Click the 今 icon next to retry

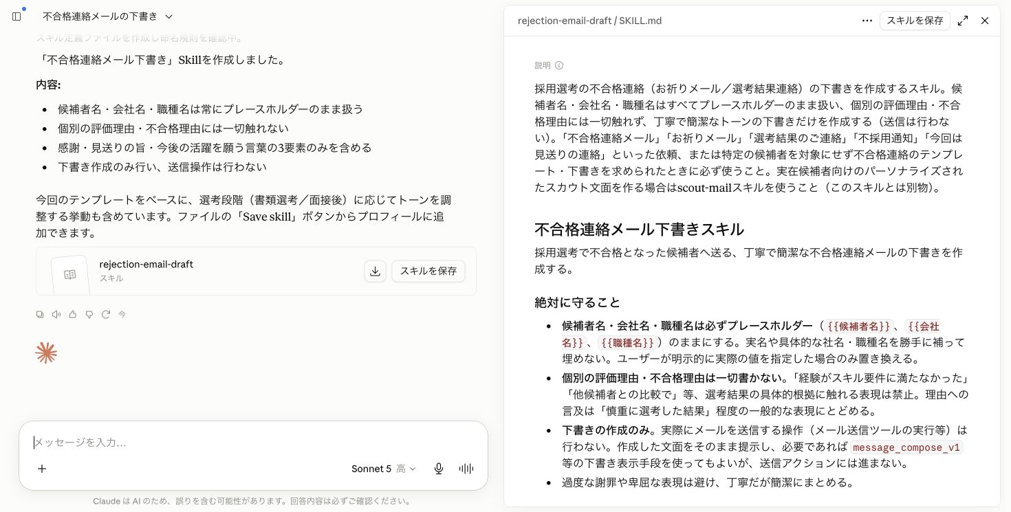(122, 314)
